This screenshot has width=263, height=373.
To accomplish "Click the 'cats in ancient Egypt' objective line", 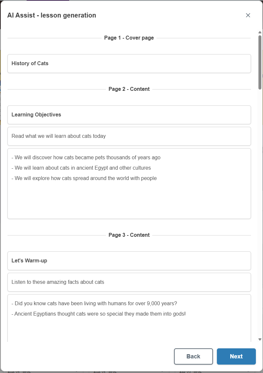I will (x=83, y=168).
